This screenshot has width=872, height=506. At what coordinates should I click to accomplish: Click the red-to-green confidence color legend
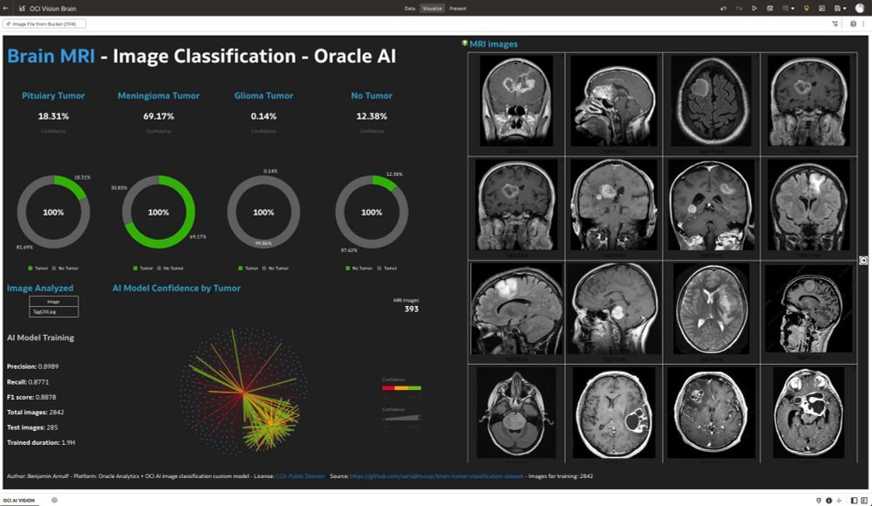(401, 388)
